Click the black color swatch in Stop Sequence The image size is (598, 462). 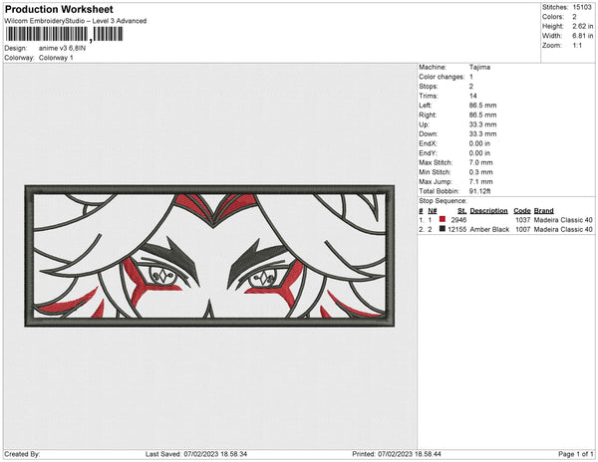click(x=442, y=229)
